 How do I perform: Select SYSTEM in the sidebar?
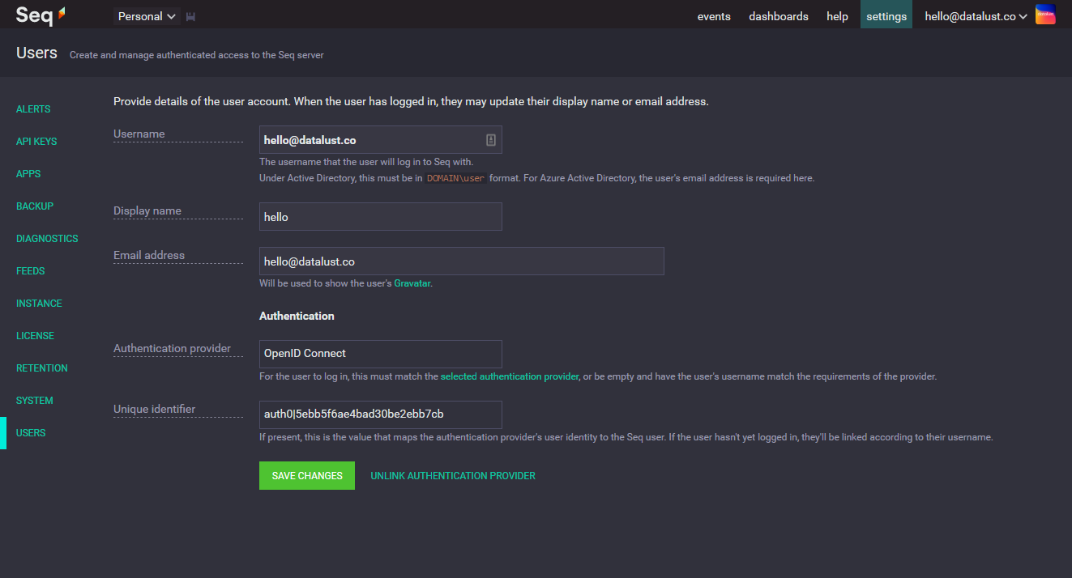pos(35,401)
